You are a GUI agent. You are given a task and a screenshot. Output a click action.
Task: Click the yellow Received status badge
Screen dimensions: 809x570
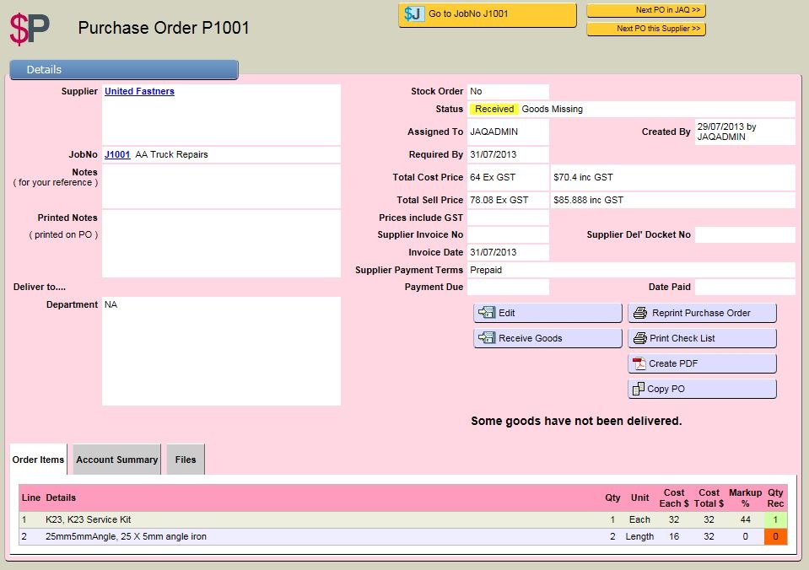click(494, 109)
